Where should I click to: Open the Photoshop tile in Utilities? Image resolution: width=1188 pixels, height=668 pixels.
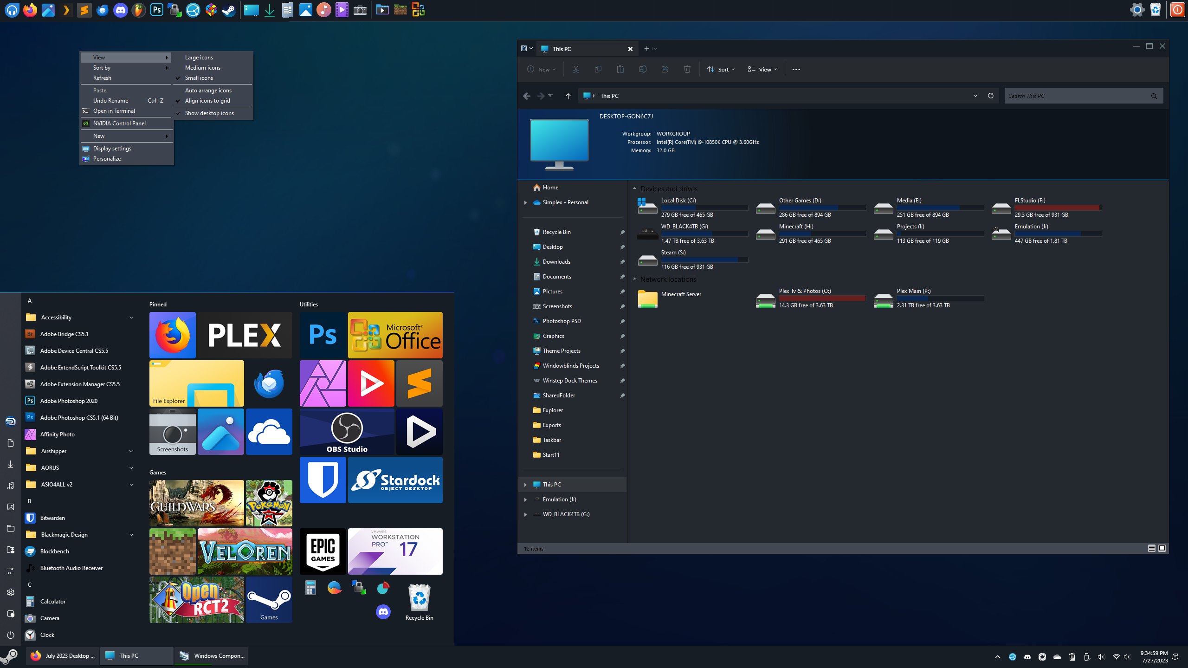click(323, 335)
